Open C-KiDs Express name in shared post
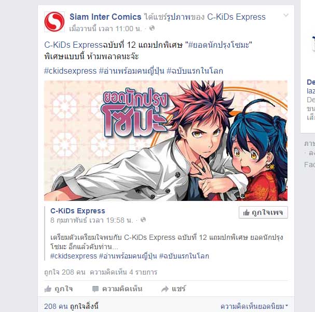 [78, 211]
